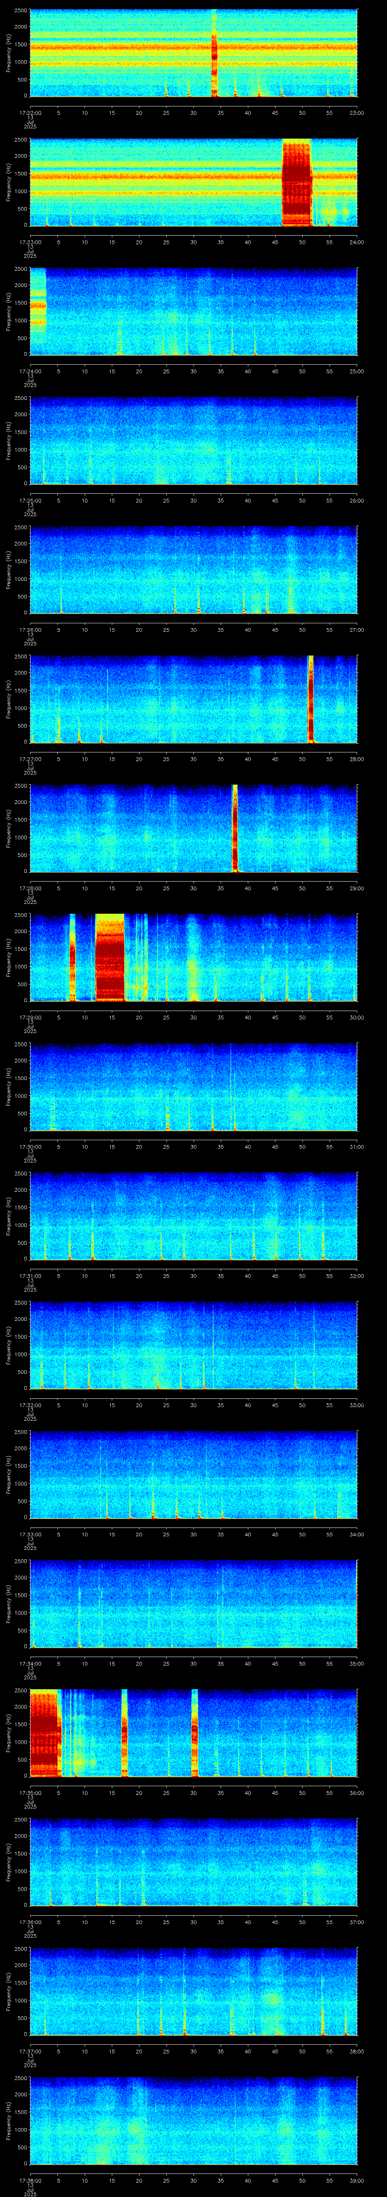
Task: Click the spectrogram panel starting at 17:27:00
Action: tap(193, 699)
